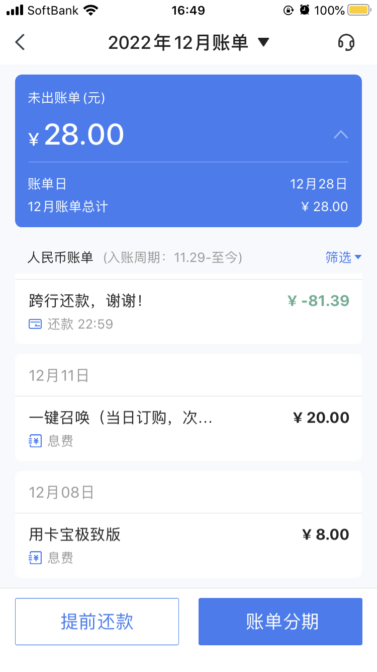Open the 一键召唤 ¥20.00 transaction
Image resolution: width=377 pixels, height=672 pixels.
[x=189, y=428]
